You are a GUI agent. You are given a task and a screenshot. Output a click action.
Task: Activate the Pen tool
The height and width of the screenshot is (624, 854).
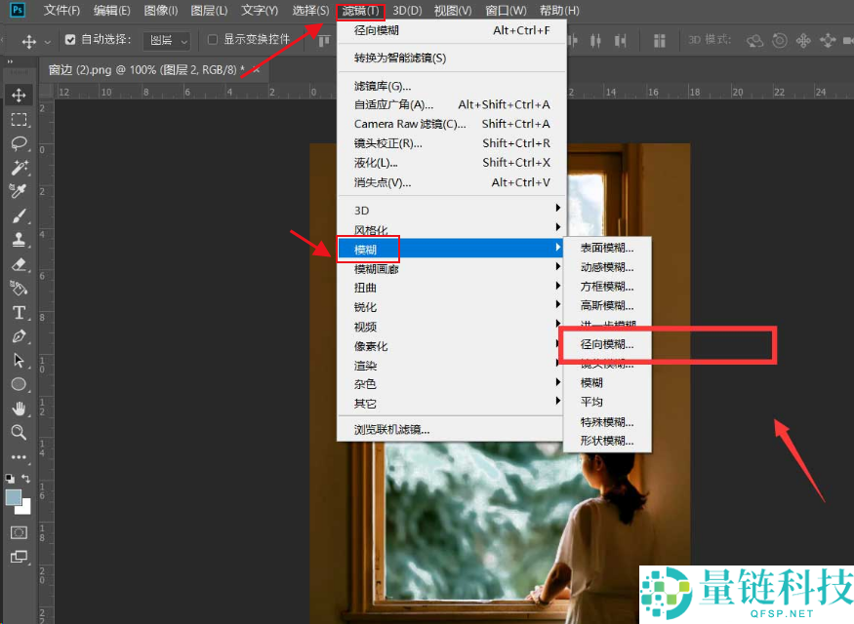pyautogui.click(x=19, y=336)
